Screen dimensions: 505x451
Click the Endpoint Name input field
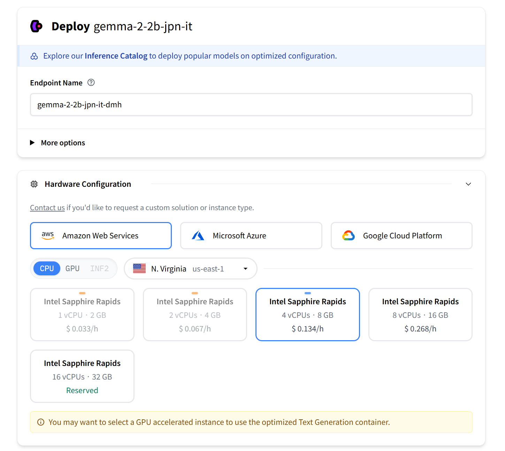(251, 105)
